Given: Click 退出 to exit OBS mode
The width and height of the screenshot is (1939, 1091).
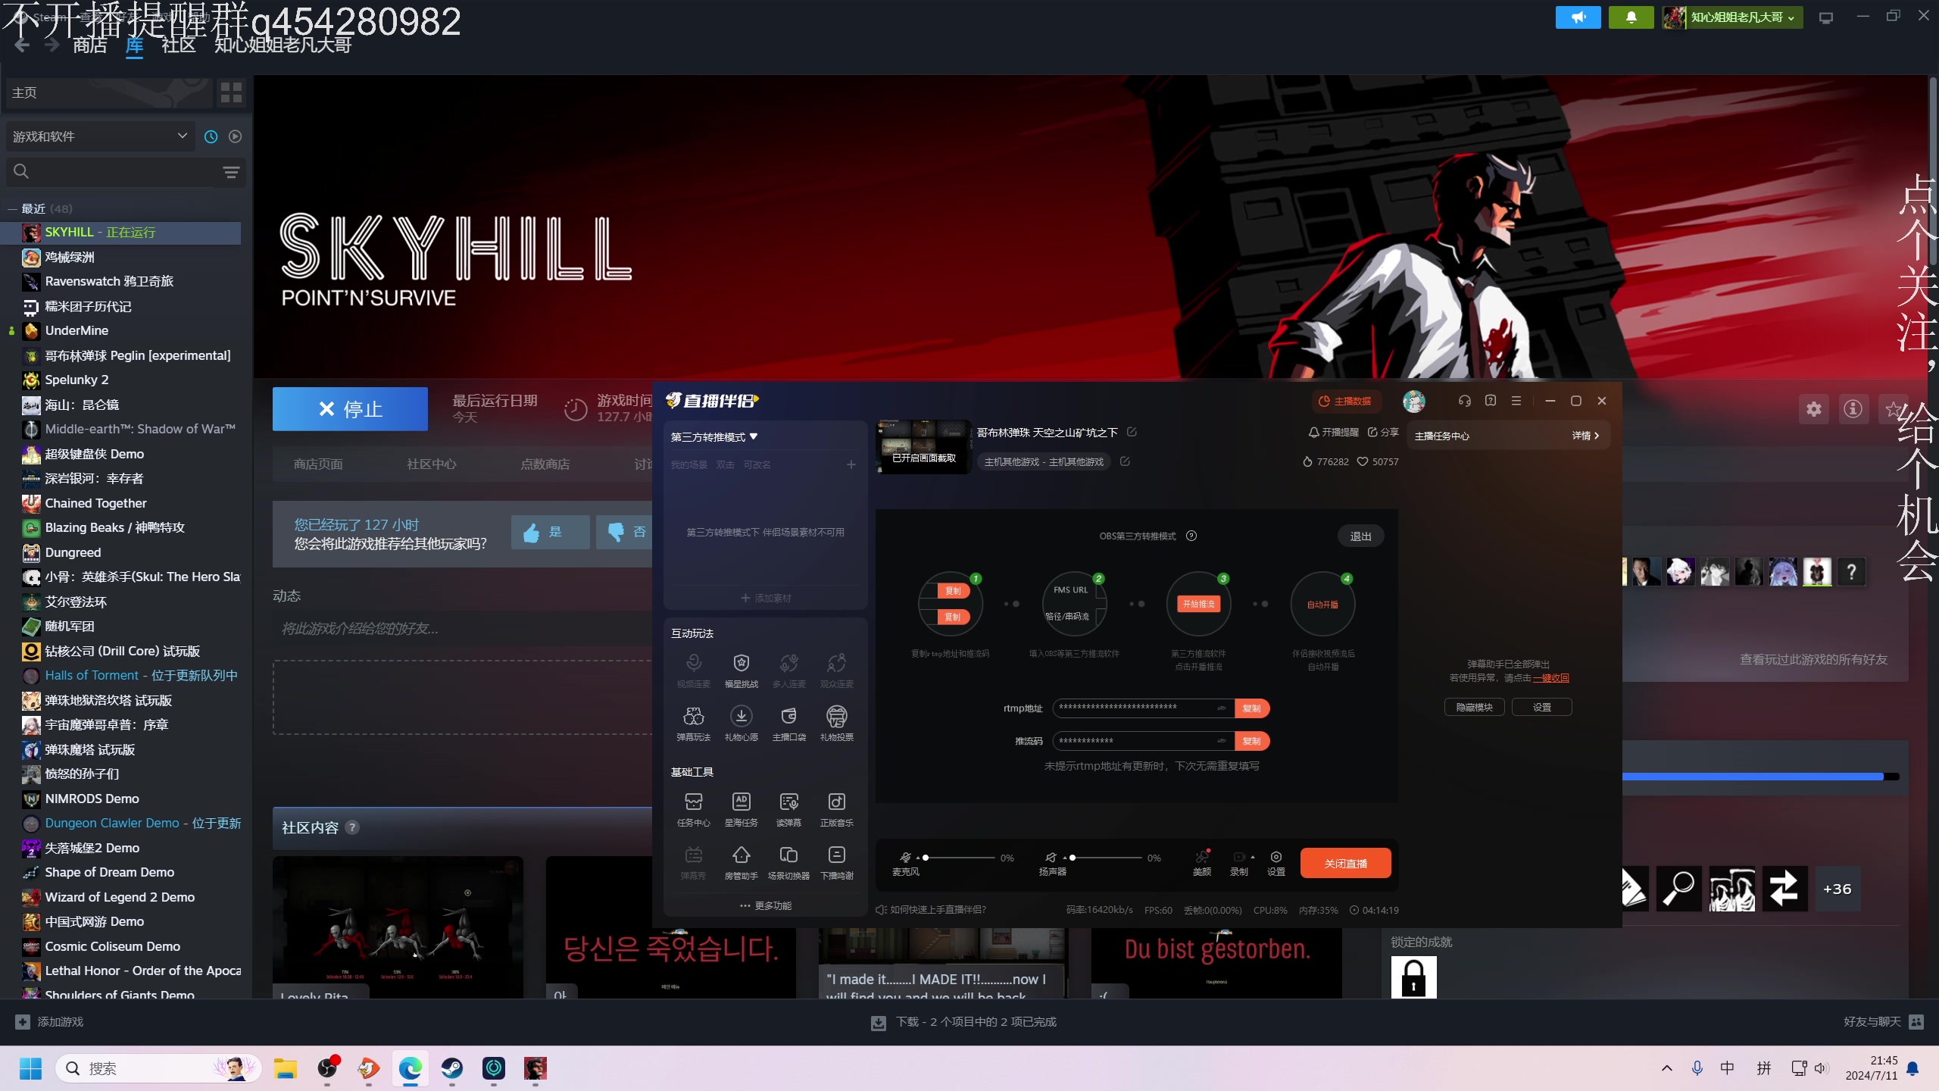Looking at the screenshot, I should pyautogui.click(x=1360, y=536).
